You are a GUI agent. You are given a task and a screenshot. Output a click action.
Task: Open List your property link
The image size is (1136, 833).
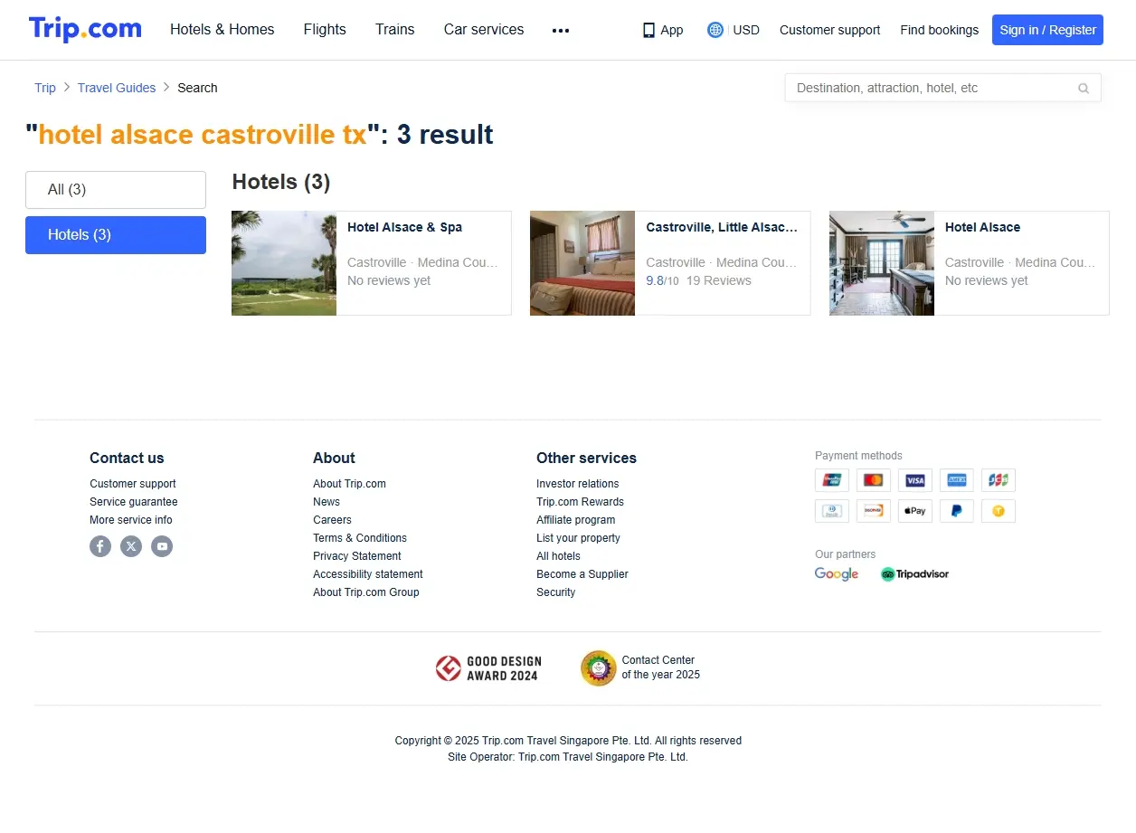(578, 538)
